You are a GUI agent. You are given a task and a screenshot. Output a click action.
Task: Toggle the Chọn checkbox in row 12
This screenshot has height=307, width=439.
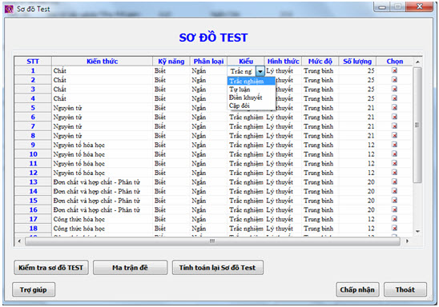[394, 173]
